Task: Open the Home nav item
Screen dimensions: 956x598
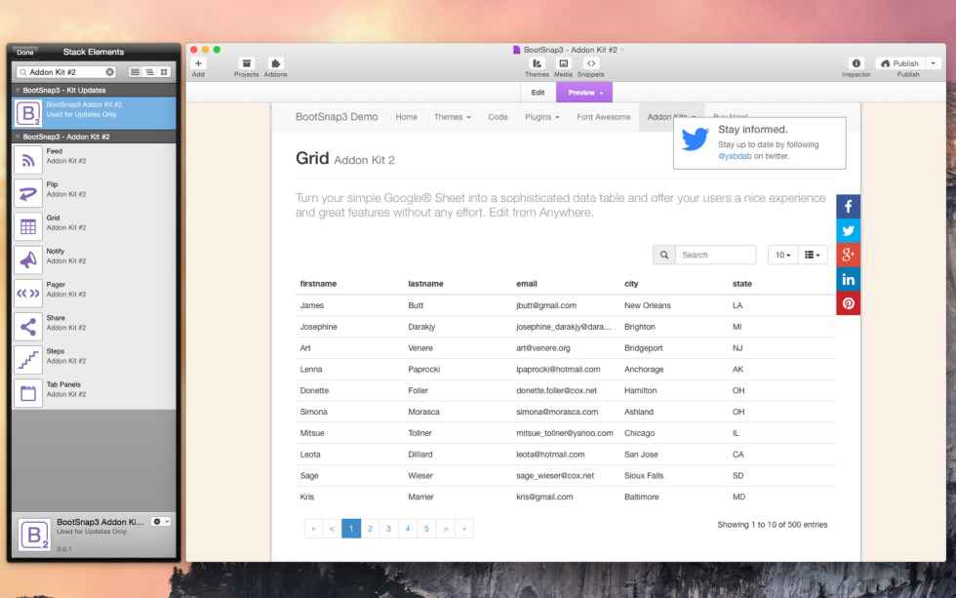Action: [406, 117]
